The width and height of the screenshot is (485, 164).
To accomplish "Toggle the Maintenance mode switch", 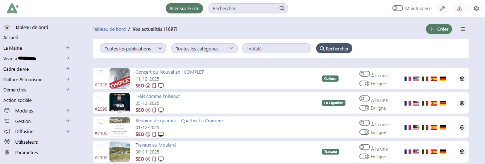I will (398, 8).
